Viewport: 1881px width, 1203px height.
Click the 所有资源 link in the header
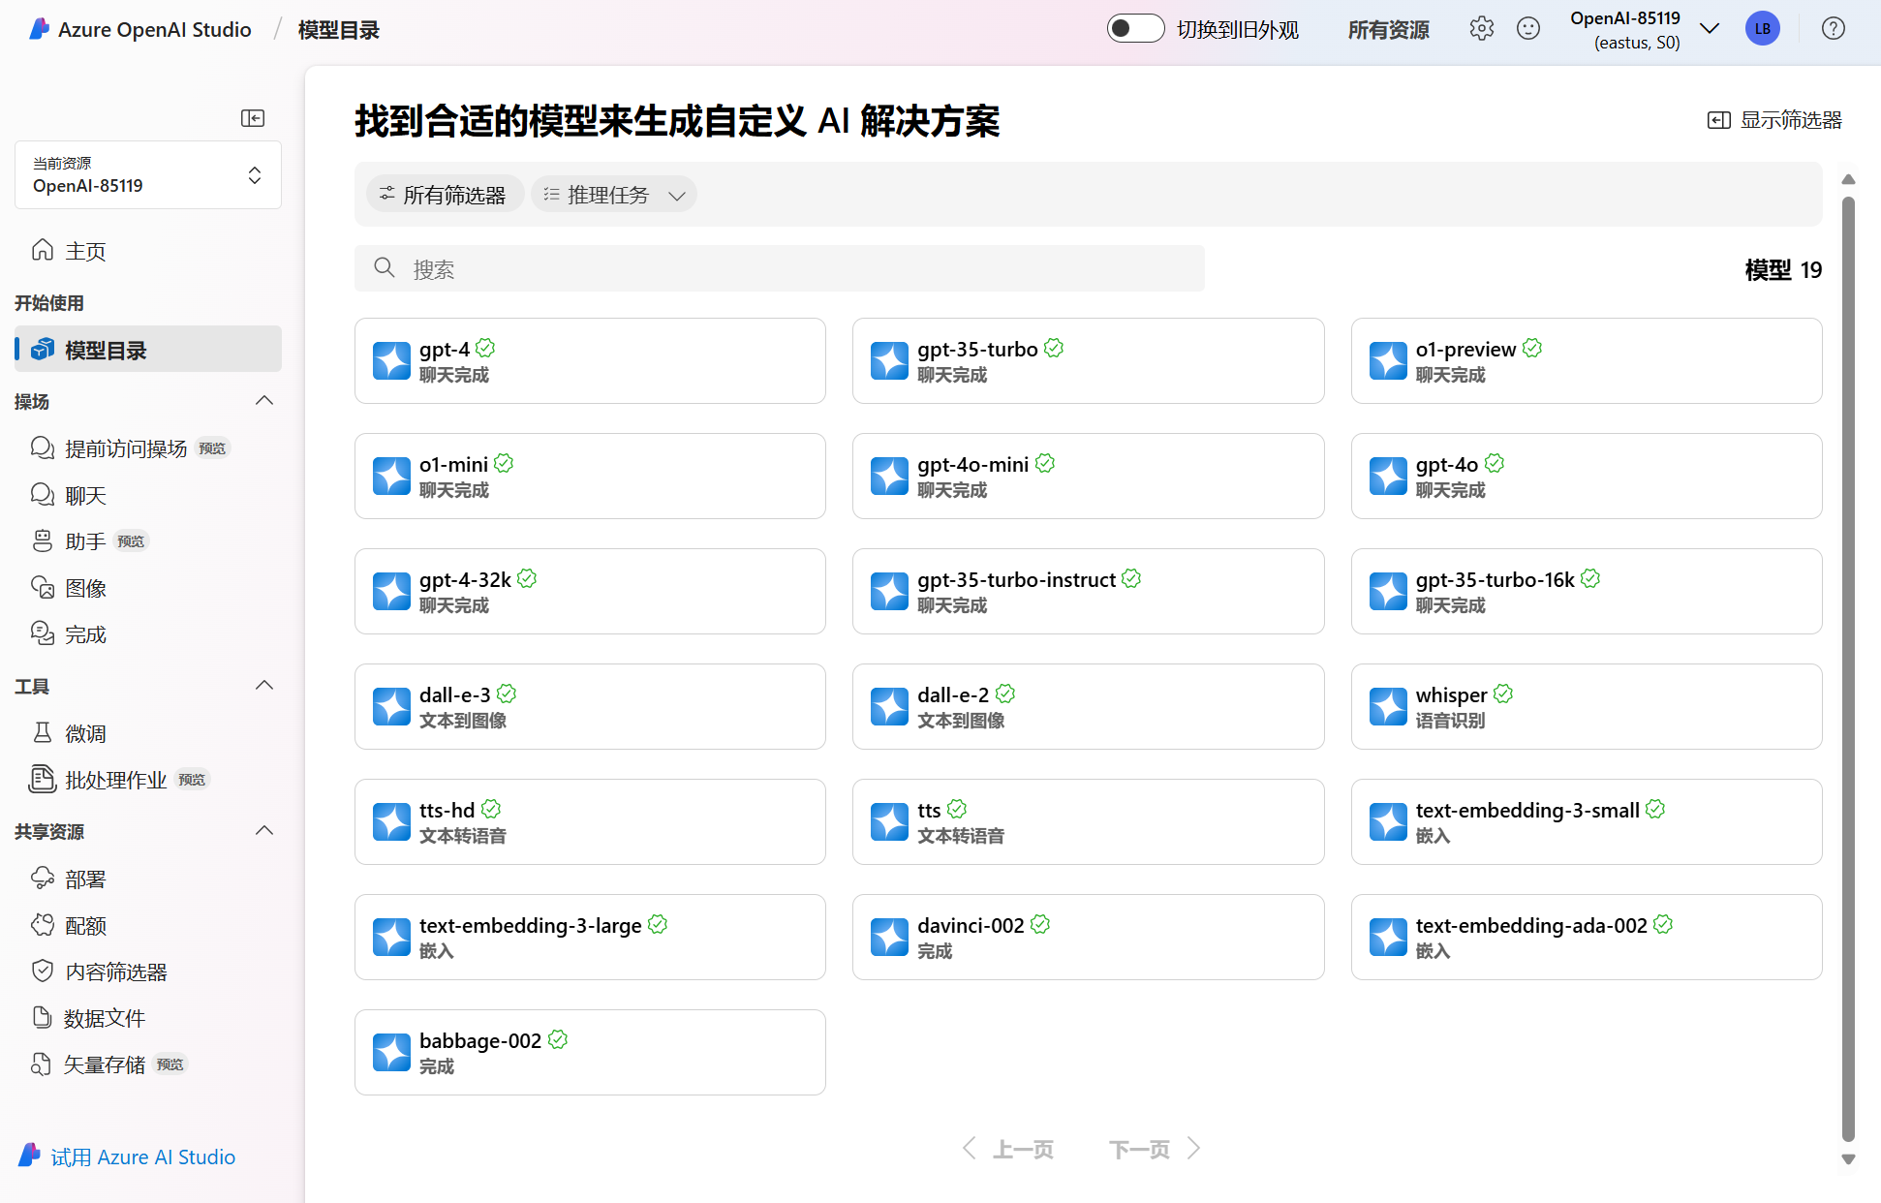click(x=1388, y=30)
